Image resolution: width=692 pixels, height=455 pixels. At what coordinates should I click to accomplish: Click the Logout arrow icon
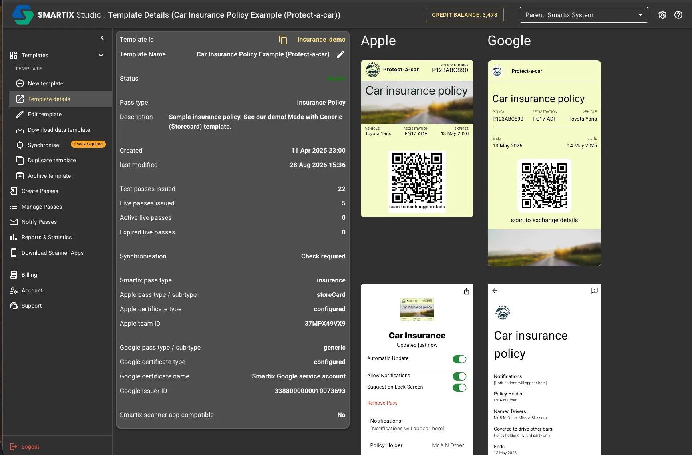coord(14,447)
